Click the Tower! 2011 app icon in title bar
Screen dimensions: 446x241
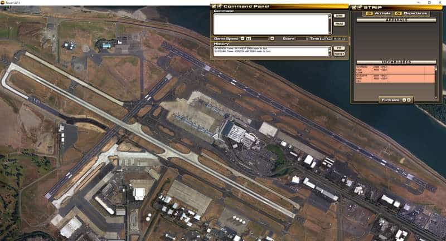(x=3, y=2)
